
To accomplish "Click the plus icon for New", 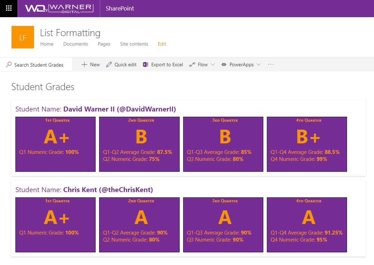I will coord(84,64).
